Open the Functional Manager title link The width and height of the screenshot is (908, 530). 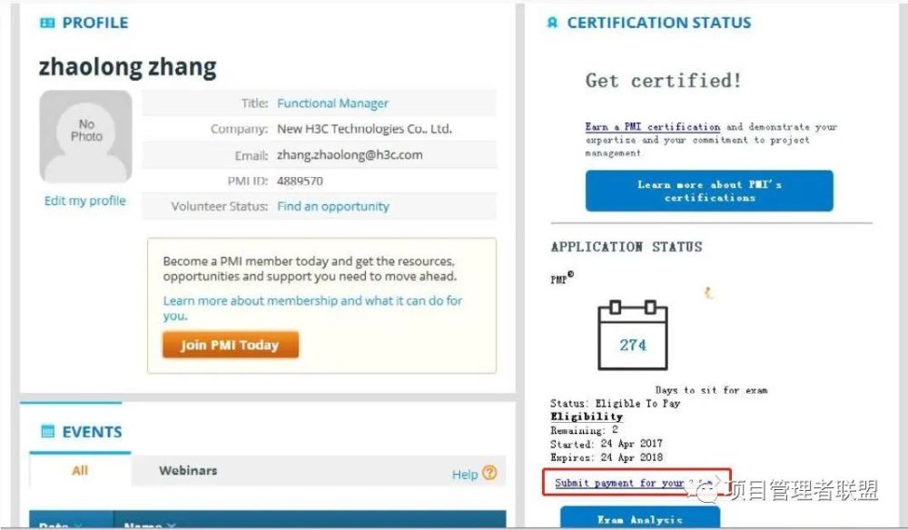pyautogui.click(x=332, y=103)
